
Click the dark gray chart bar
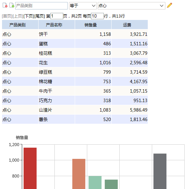(160, 171)
